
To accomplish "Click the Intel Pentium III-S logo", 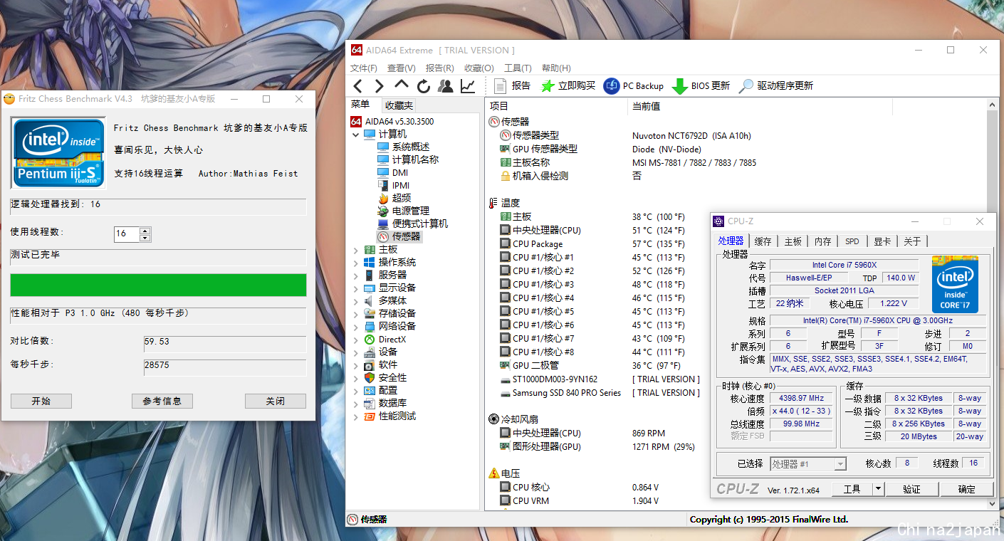I will tap(58, 153).
